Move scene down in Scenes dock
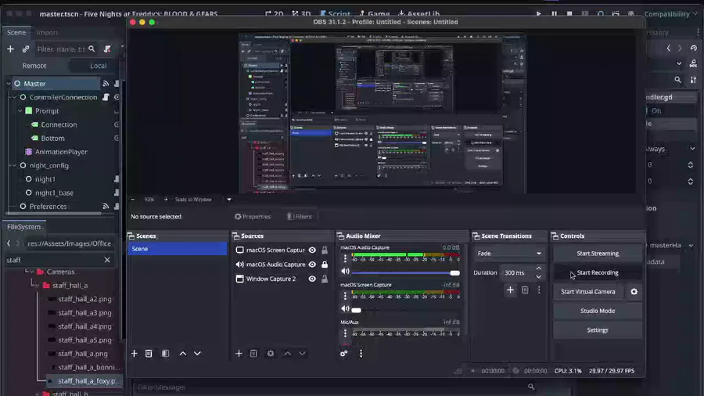 (197, 354)
